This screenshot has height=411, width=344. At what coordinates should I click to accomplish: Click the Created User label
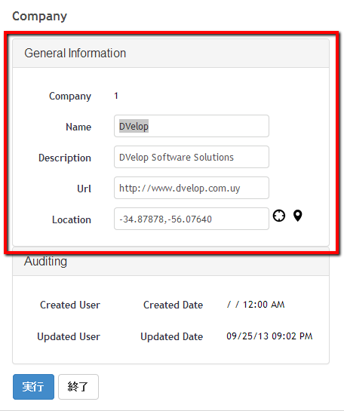coord(70,305)
